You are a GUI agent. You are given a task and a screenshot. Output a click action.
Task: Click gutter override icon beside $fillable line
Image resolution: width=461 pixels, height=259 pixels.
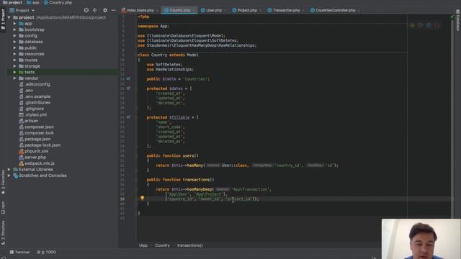(128, 117)
